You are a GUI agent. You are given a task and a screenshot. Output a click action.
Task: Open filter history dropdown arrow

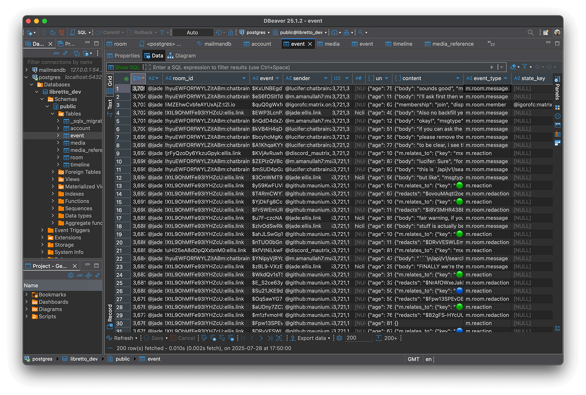point(501,68)
